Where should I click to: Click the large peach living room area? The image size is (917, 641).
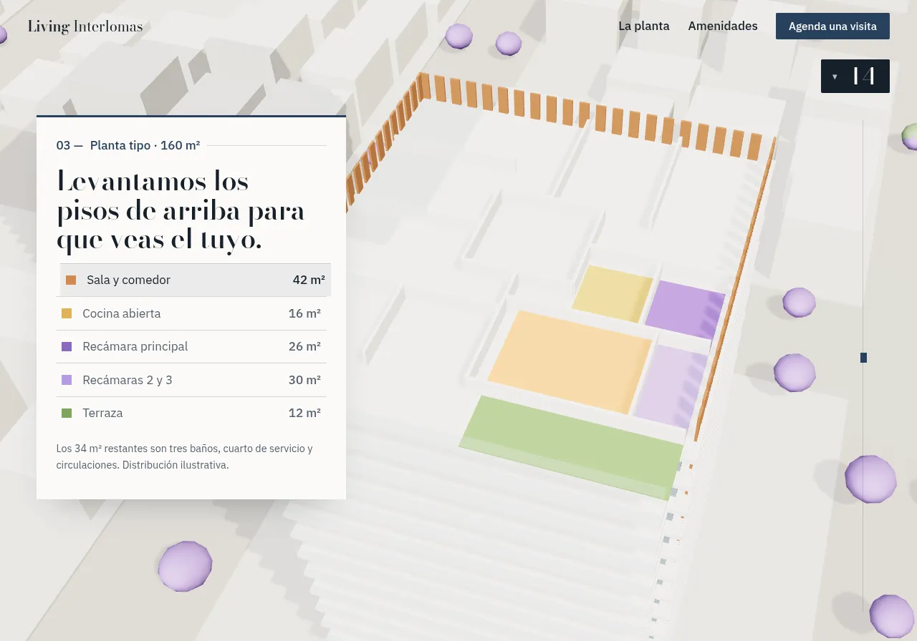point(570,361)
